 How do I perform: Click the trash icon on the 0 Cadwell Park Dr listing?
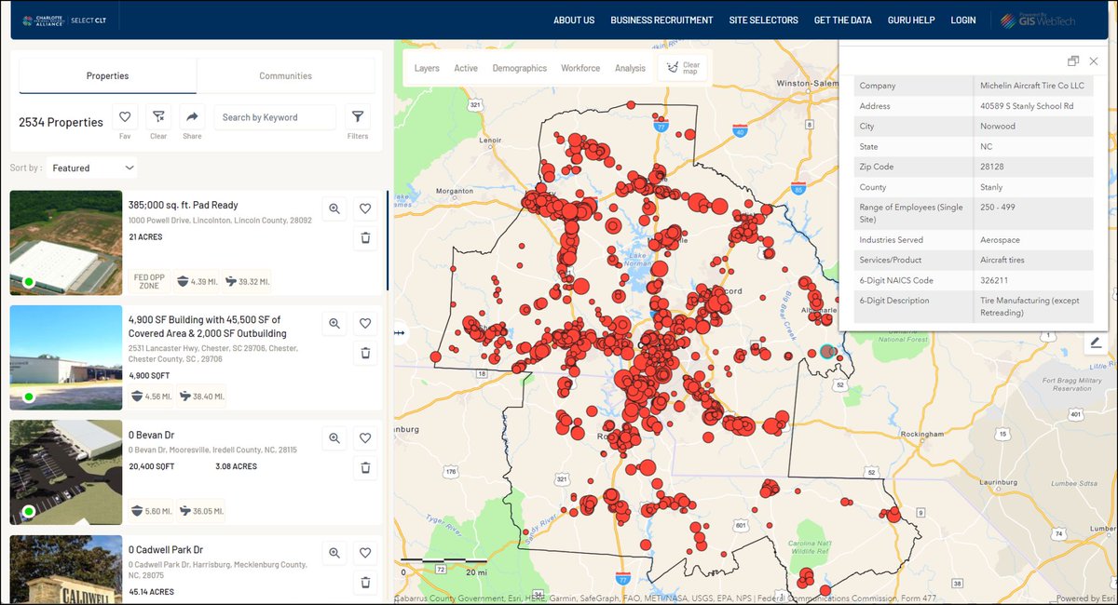pos(365,582)
